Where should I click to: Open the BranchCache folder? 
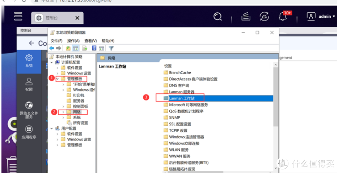pos(177,72)
